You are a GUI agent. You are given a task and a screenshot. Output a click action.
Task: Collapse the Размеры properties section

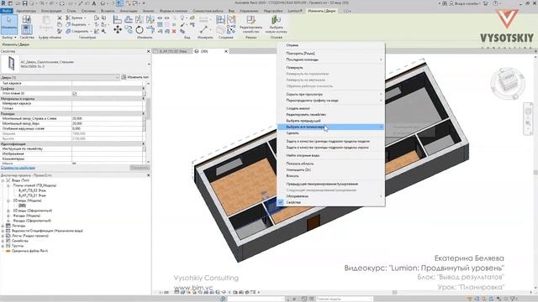tap(144, 113)
